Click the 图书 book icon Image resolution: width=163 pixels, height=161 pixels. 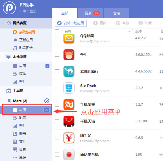click(x=15, y=134)
